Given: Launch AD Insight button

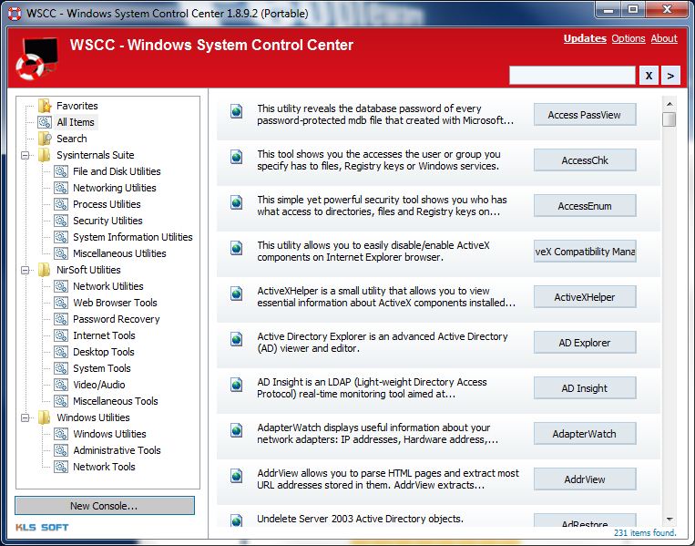Looking at the screenshot, I should 585,388.
